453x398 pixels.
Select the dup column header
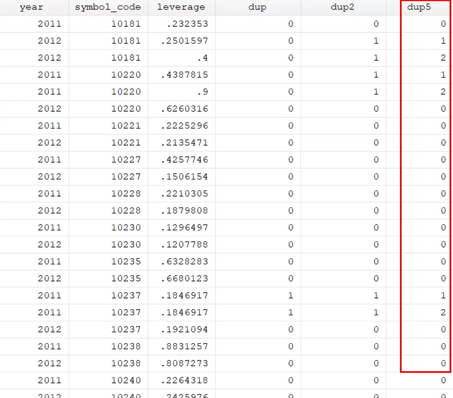click(258, 8)
